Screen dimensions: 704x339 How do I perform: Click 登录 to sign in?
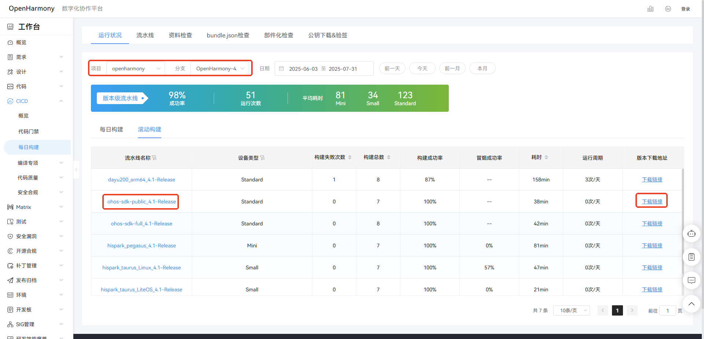[686, 9]
